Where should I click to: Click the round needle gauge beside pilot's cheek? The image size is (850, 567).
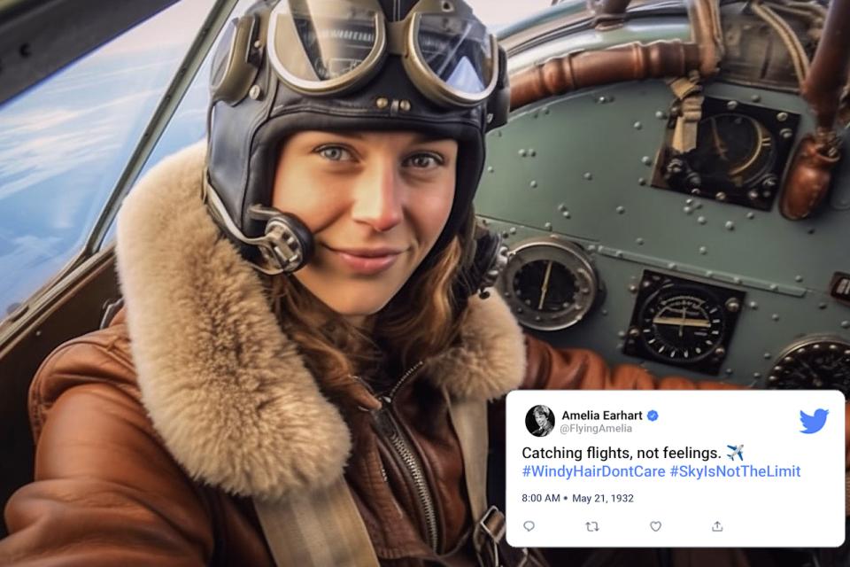point(547,283)
